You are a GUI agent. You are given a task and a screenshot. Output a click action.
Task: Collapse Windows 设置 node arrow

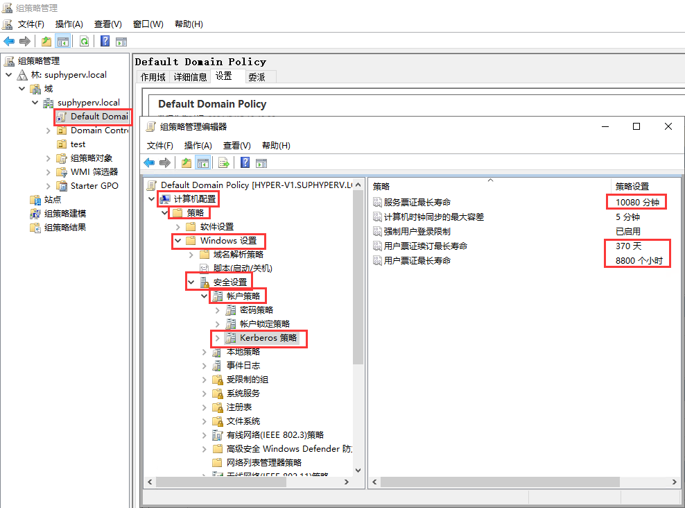tap(177, 240)
